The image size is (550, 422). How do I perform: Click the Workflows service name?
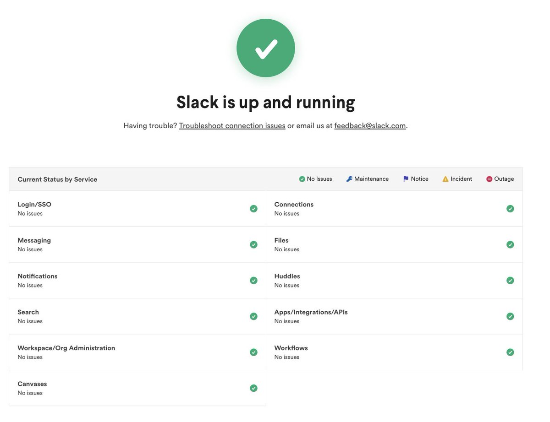(291, 348)
